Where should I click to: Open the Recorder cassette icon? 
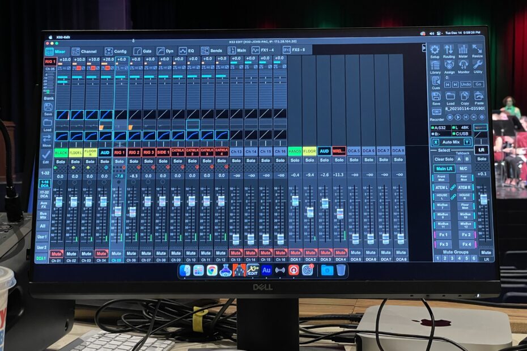tap(436, 113)
